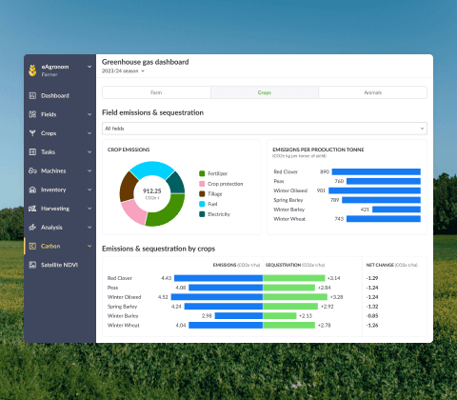
Task: Click Peas sequestration +2.84 value
Action: tap(325, 288)
